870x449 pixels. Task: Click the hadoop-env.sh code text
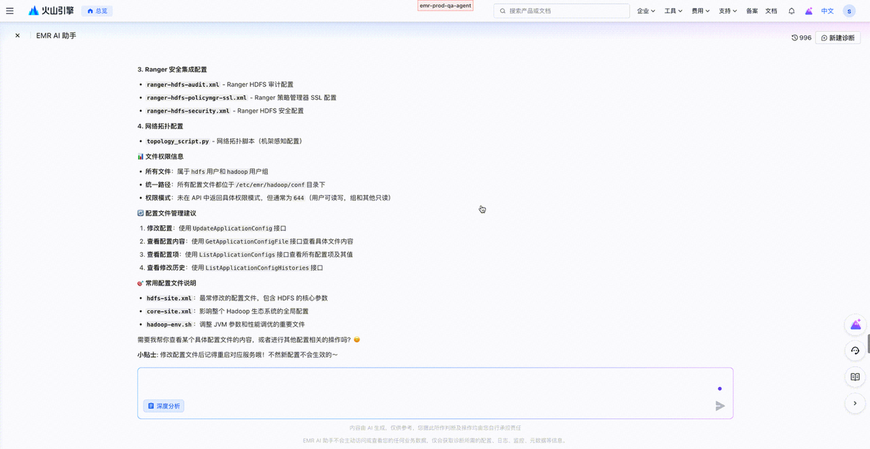point(169,324)
